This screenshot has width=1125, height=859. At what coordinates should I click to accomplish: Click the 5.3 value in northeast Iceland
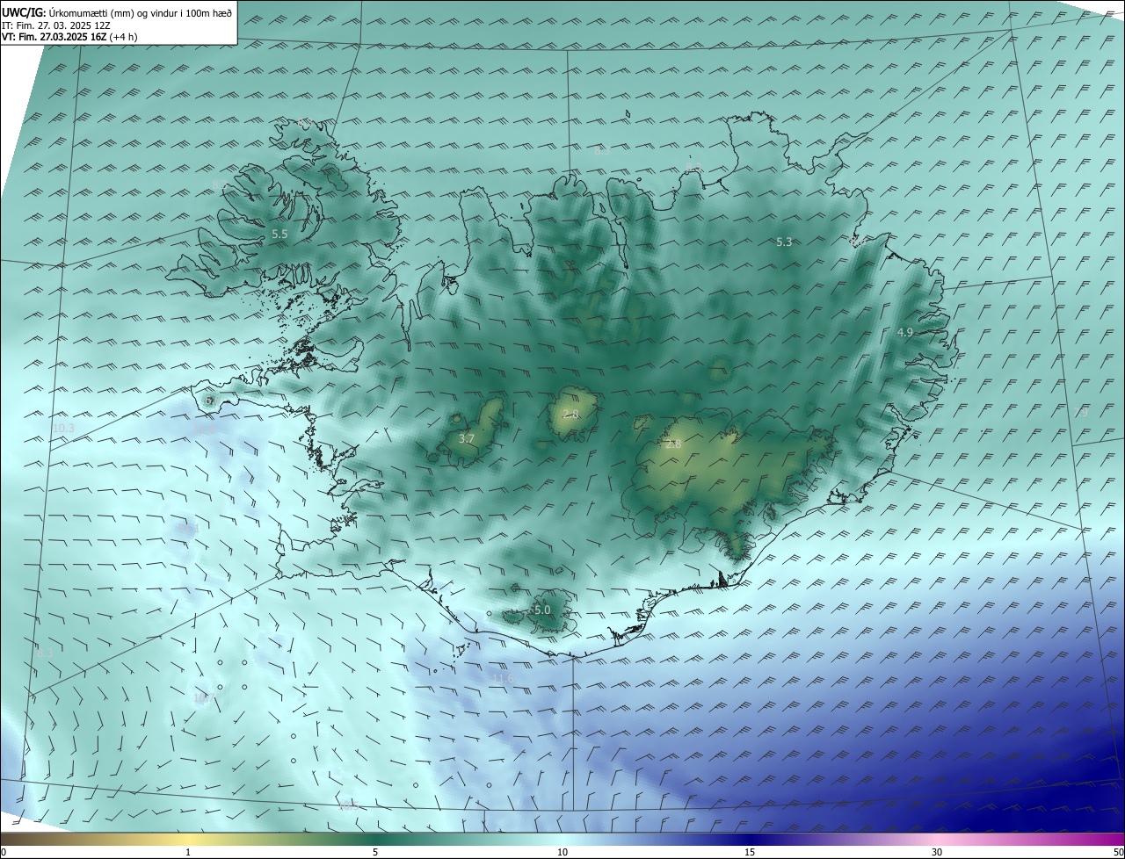(784, 242)
